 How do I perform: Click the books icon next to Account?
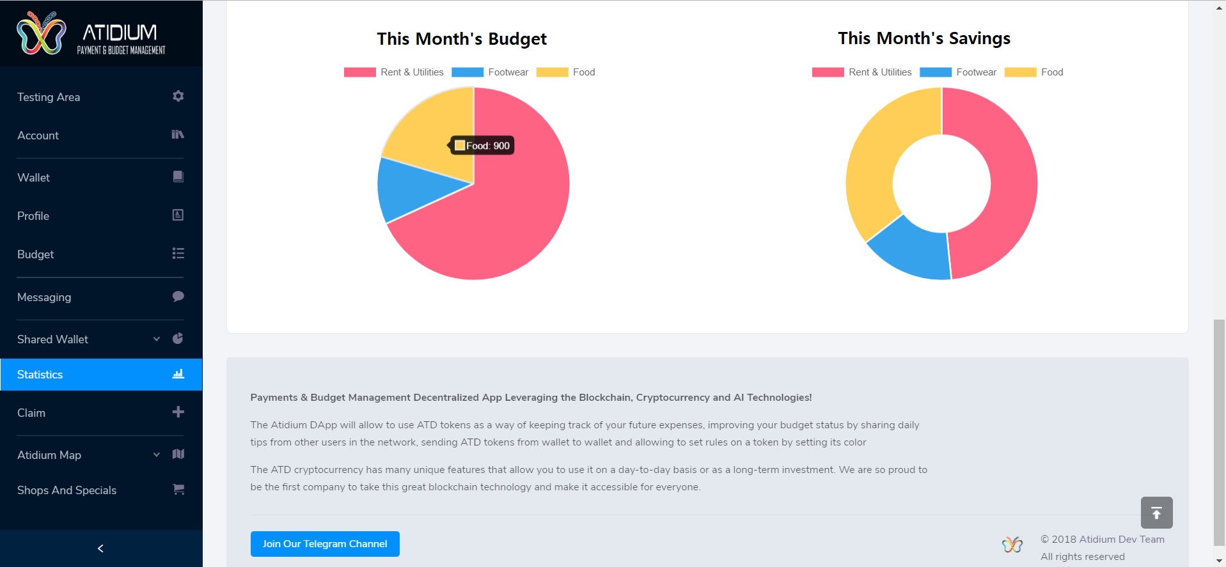coord(178,134)
